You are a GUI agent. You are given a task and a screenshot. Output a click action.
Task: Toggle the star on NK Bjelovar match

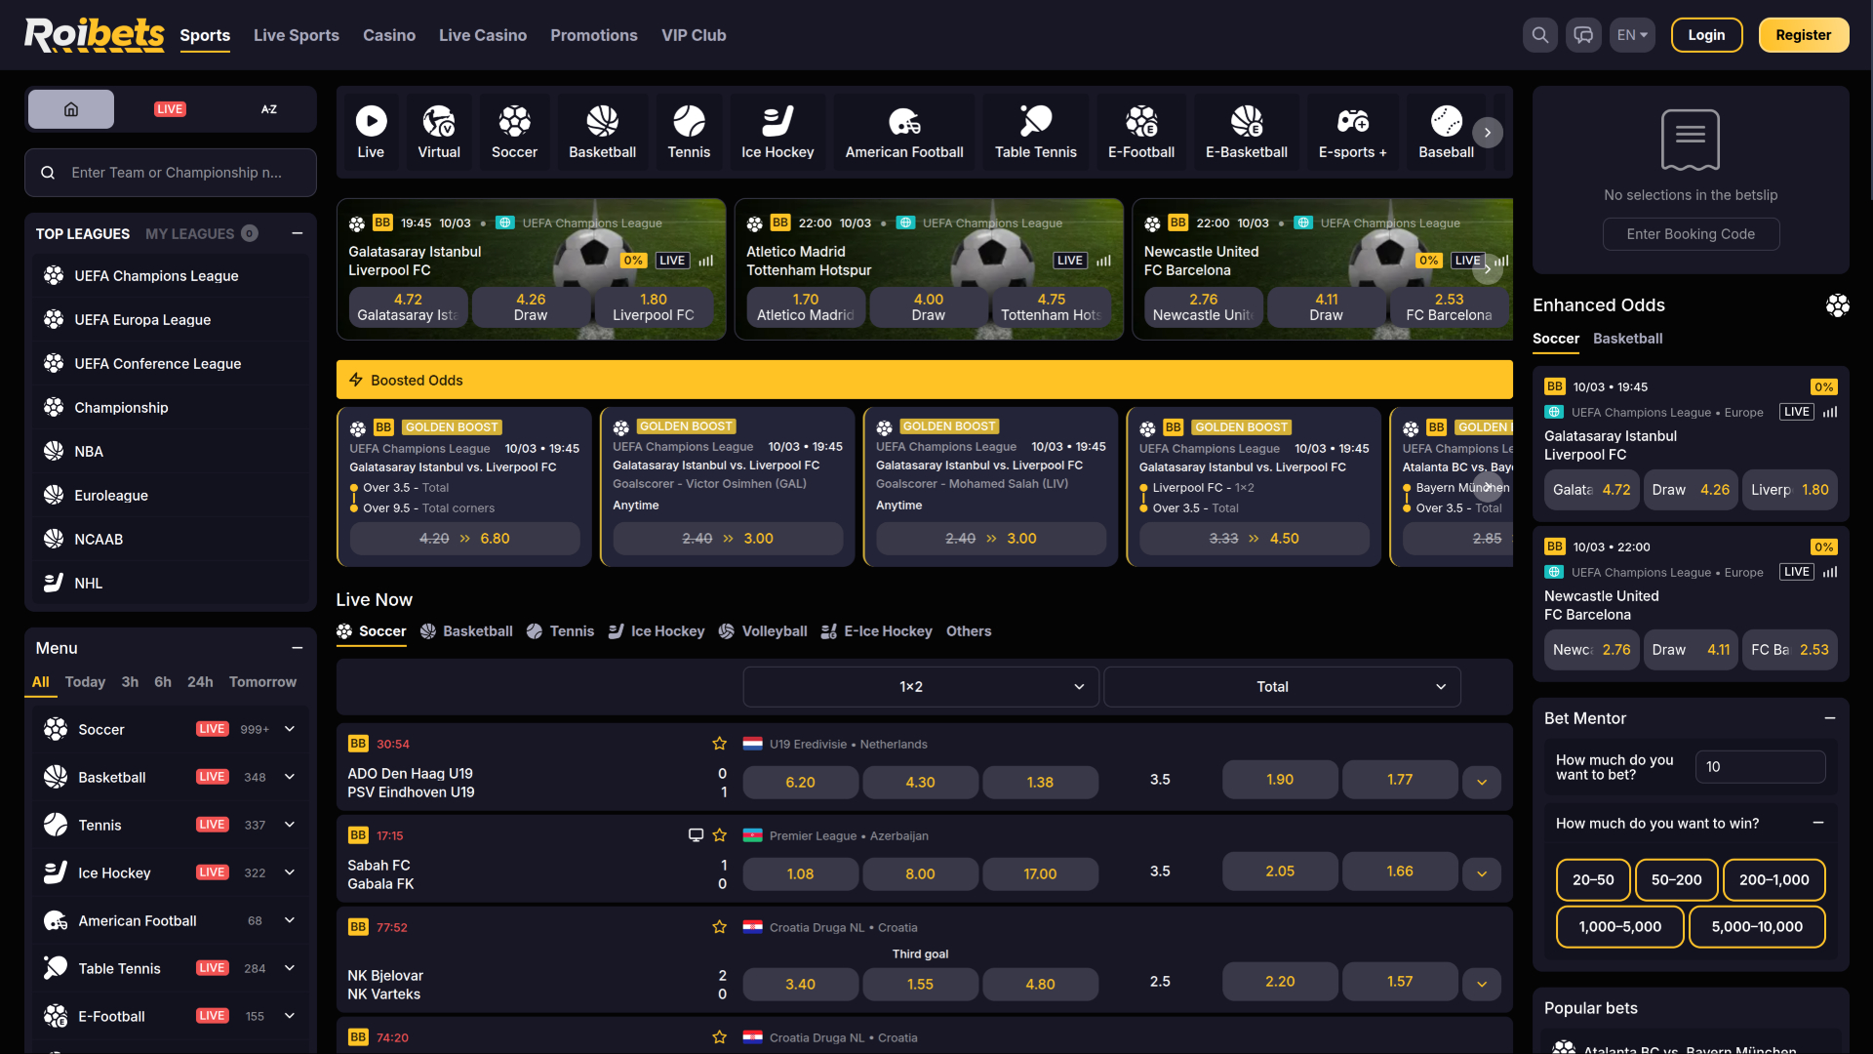point(719,927)
